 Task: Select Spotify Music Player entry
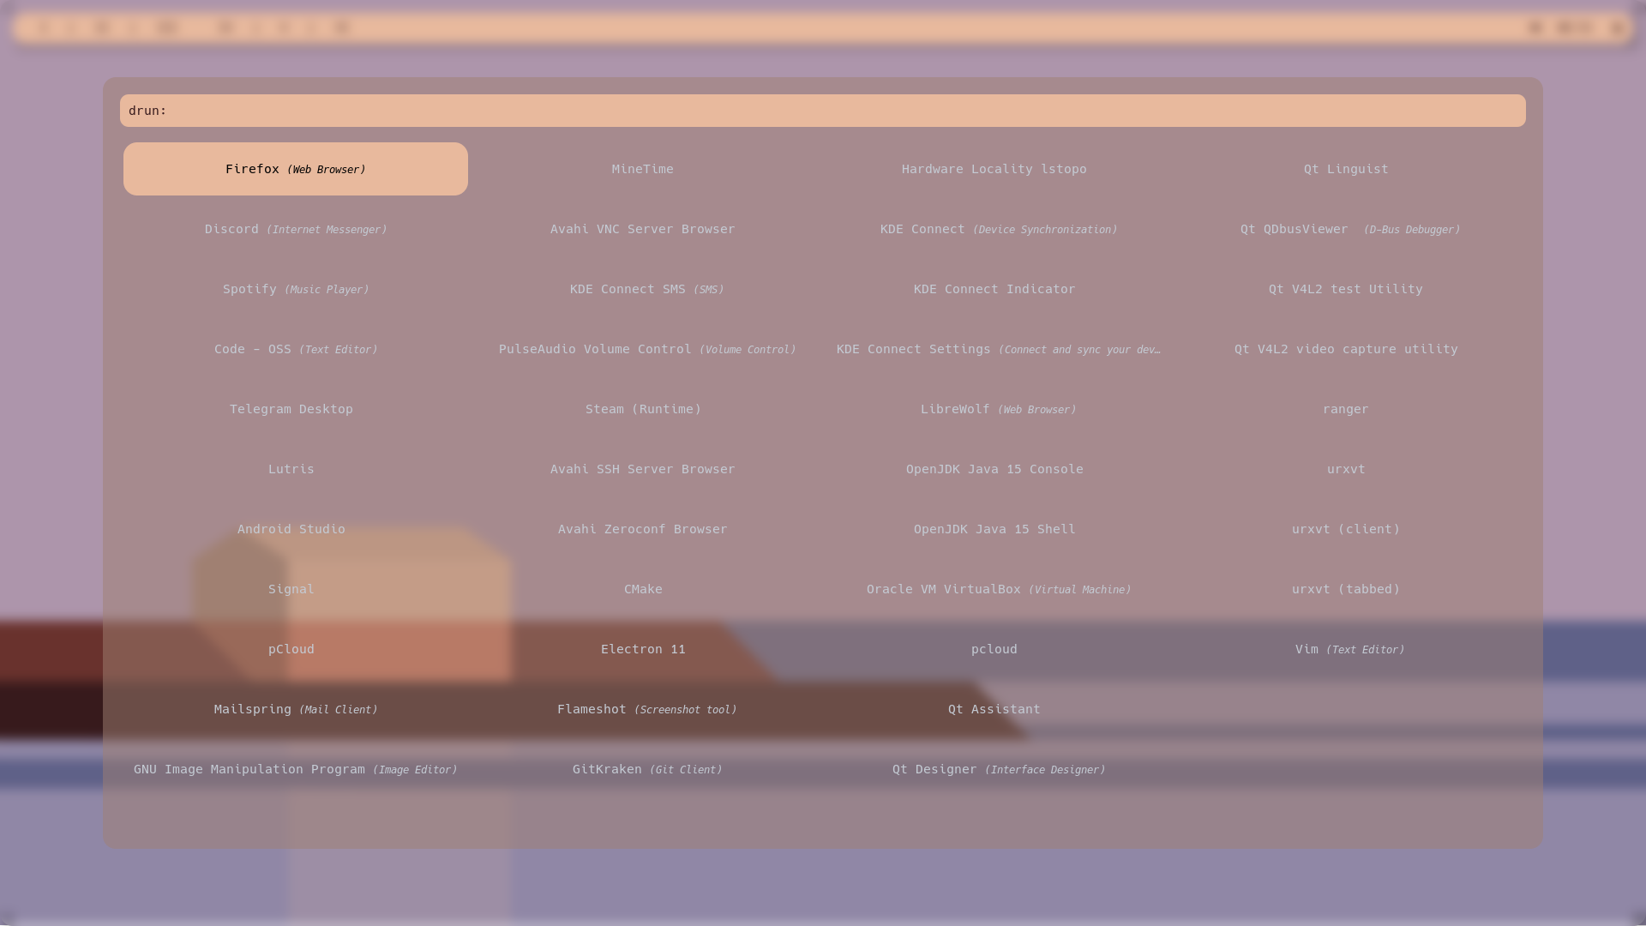pos(295,289)
